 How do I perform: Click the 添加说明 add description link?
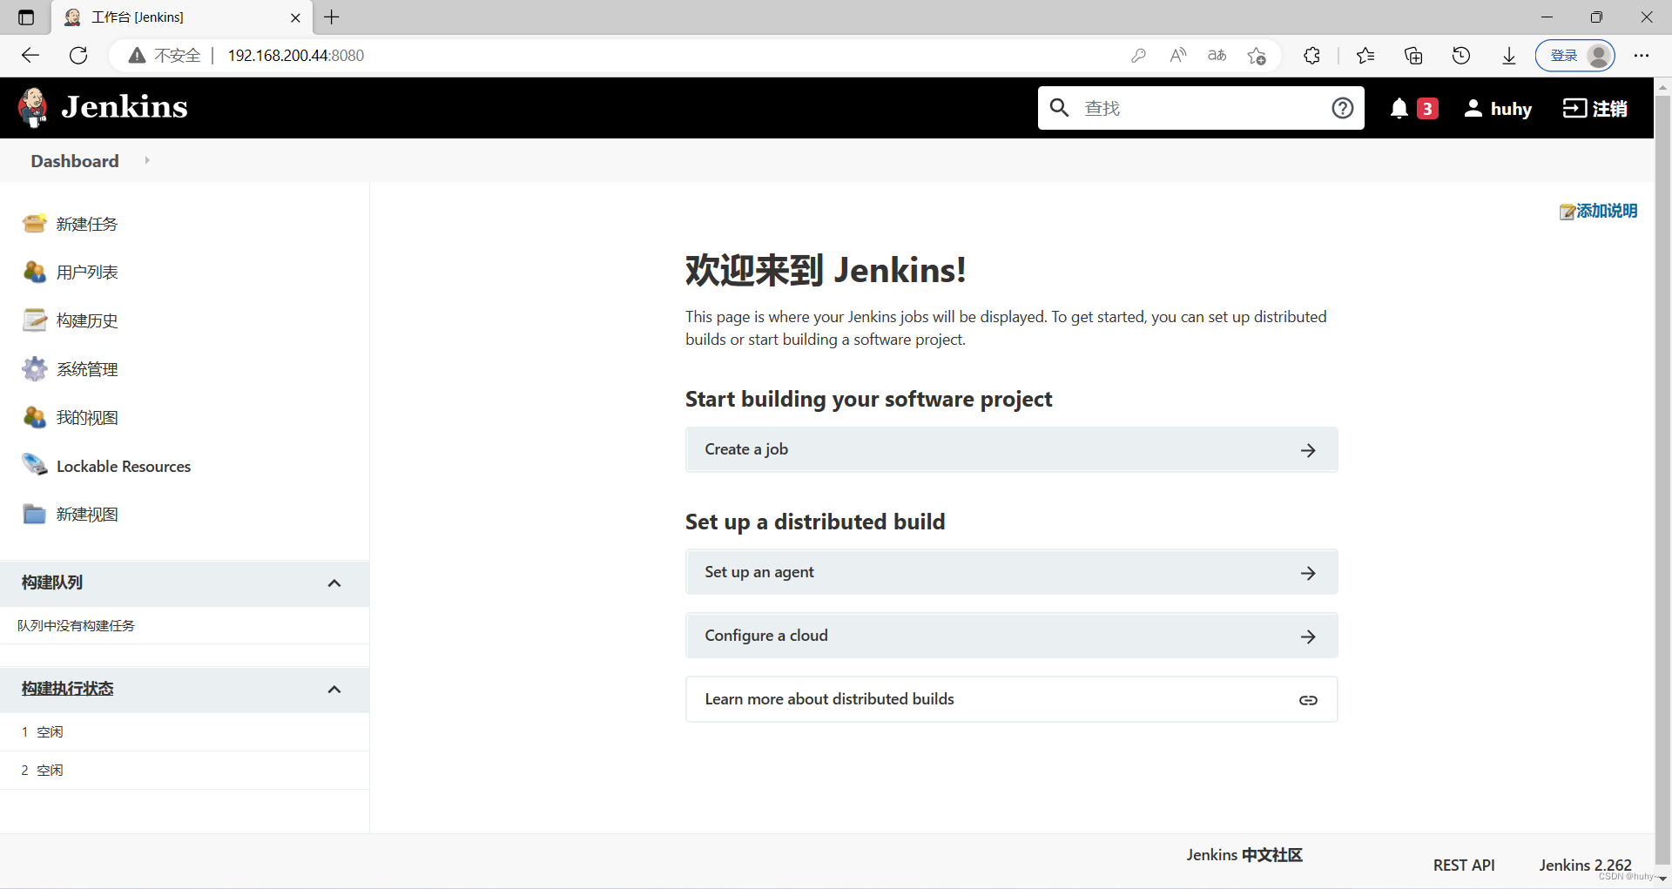1598,211
